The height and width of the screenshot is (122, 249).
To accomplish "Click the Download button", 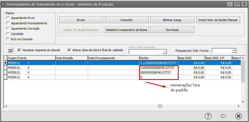I will (172, 30).
